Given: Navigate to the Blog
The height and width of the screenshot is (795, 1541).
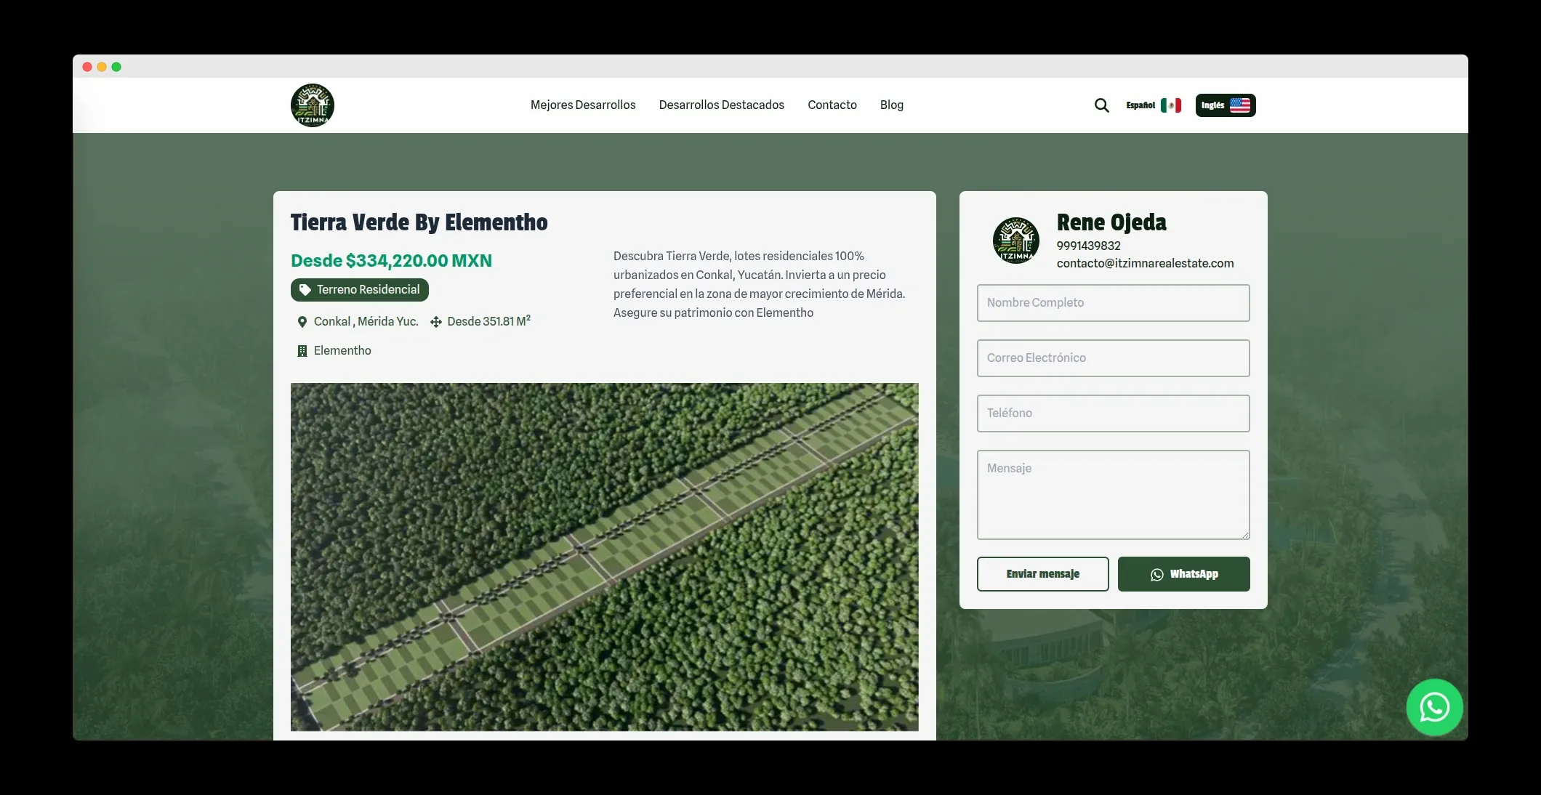Looking at the screenshot, I should (x=891, y=105).
